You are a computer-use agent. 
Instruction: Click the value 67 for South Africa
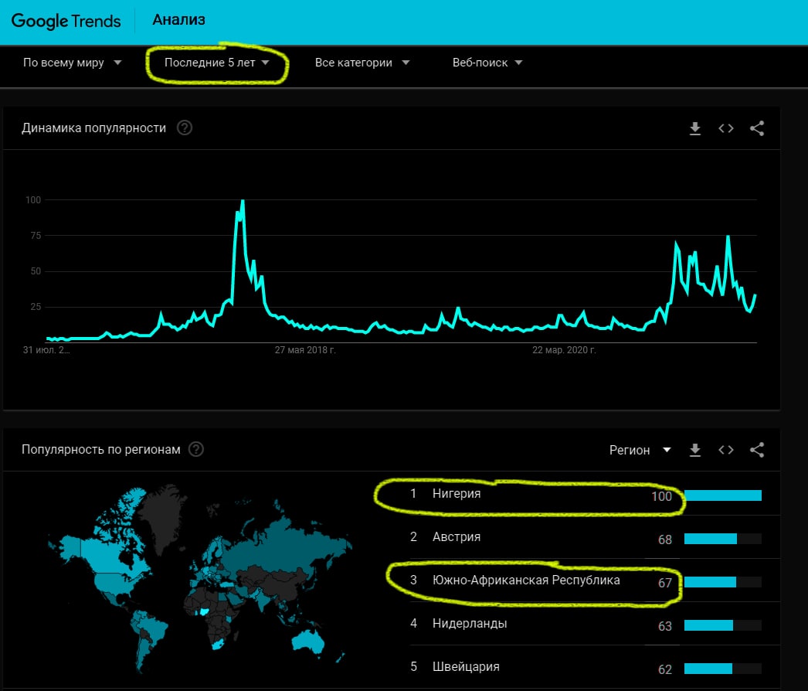665,583
